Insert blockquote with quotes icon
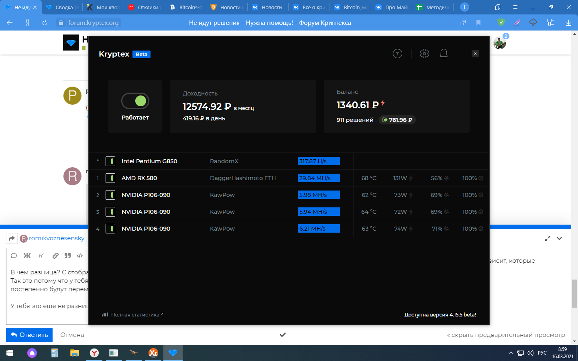This screenshot has height=361, width=578. [67, 256]
